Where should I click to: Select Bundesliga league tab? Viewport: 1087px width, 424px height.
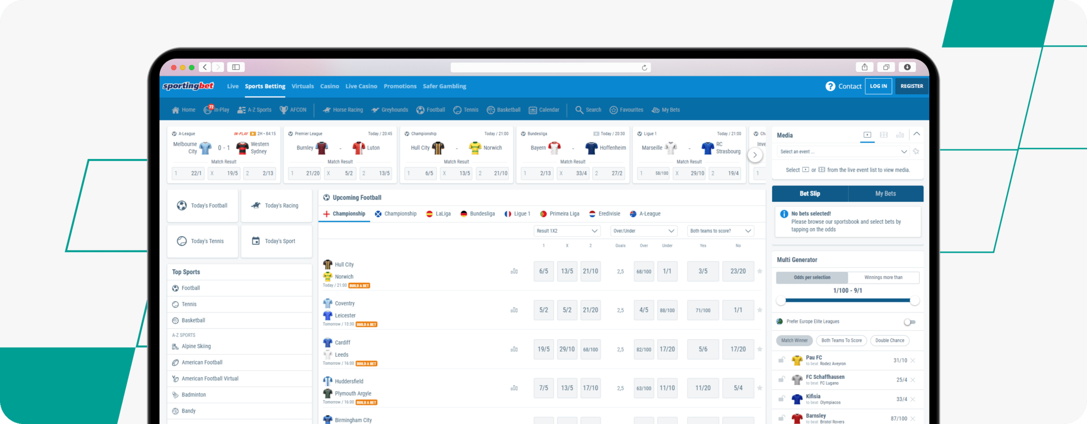point(478,214)
